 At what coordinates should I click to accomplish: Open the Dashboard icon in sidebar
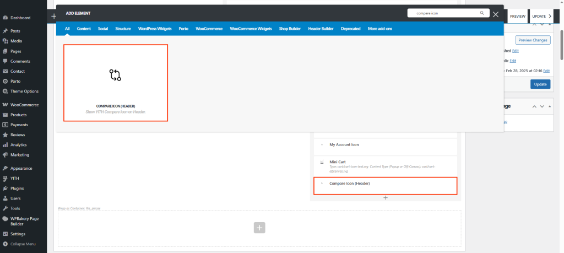click(x=5, y=18)
